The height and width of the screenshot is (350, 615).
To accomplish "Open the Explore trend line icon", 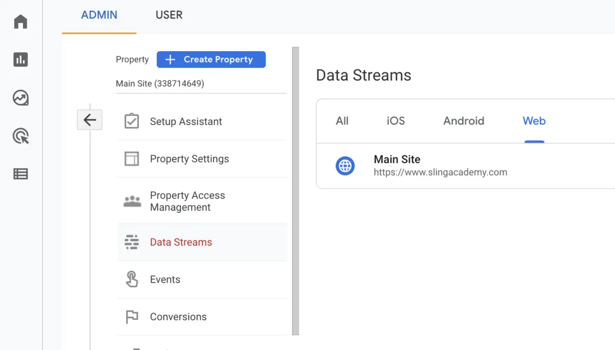I will coord(20,98).
